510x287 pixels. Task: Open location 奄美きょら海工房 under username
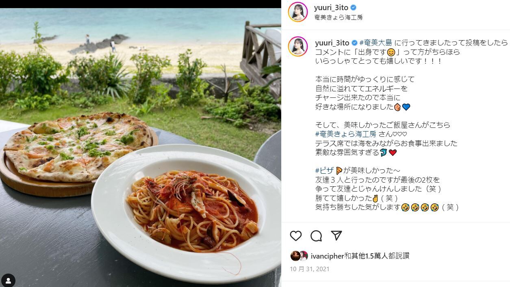[339, 17]
